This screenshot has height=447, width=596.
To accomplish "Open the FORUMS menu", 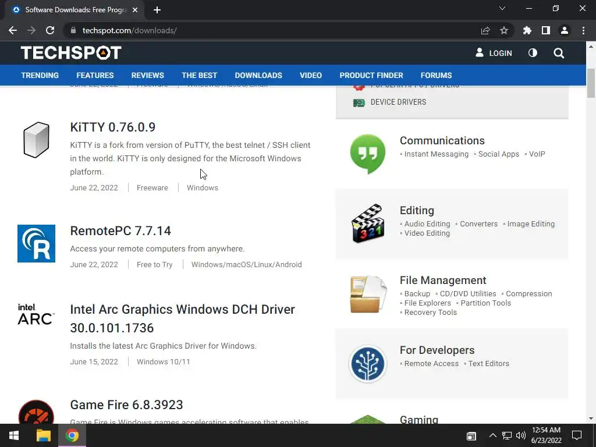I will pos(436,75).
